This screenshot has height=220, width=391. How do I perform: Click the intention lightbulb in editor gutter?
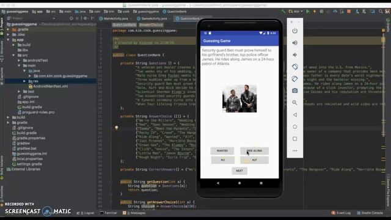116,128
